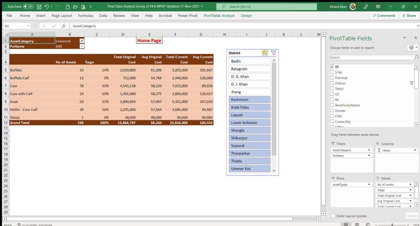Click the Customize Quick Access Toolbar icon
The image size is (420, 226).
pos(91,7)
